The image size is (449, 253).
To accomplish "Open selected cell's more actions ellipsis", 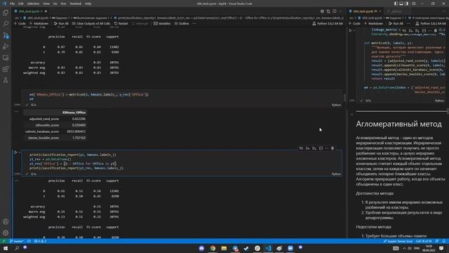I will point(327,148).
